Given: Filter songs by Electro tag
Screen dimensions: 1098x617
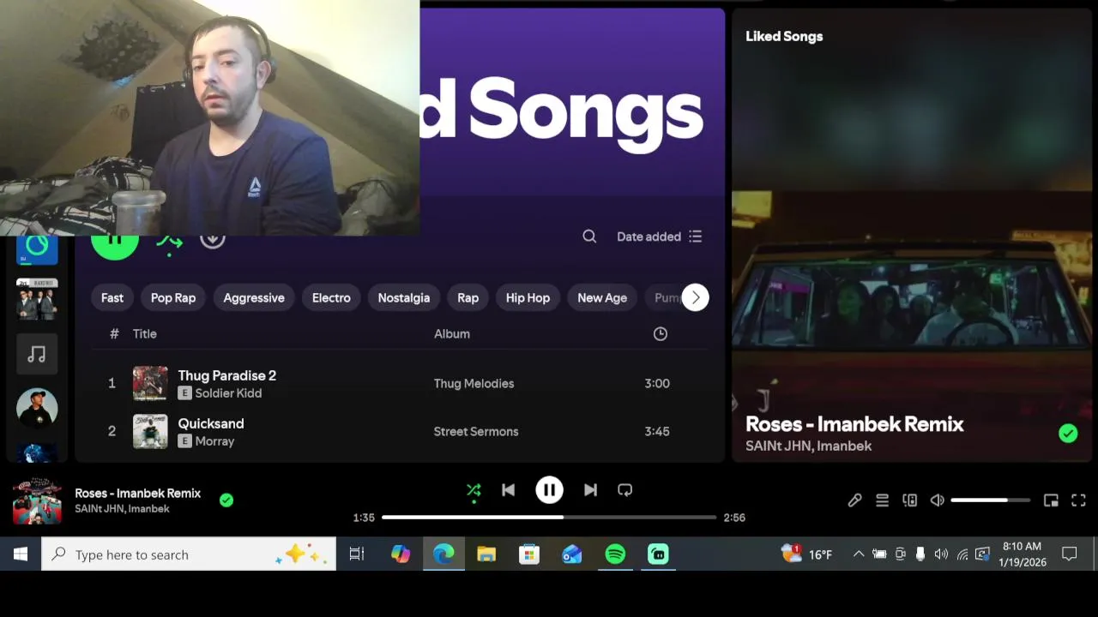Looking at the screenshot, I should (331, 298).
